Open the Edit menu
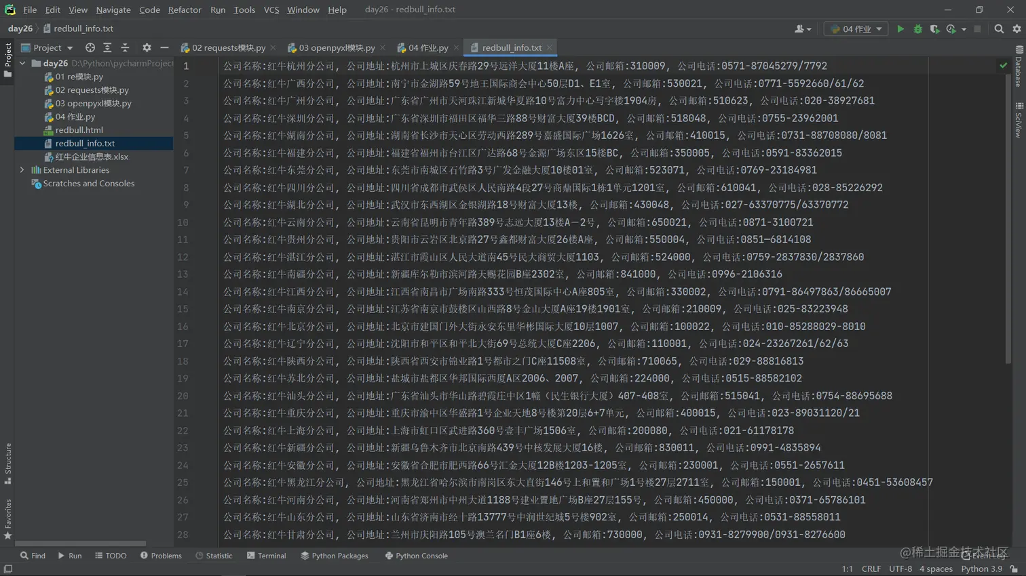 pyautogui.click(x=52, y=10)
